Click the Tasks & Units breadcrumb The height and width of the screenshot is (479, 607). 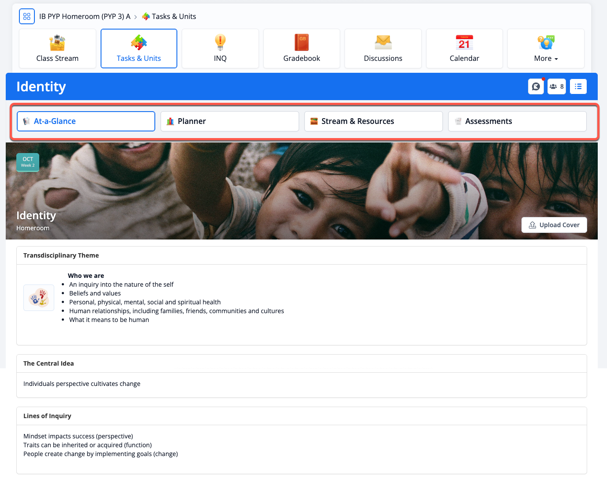[x=173, y=16]
